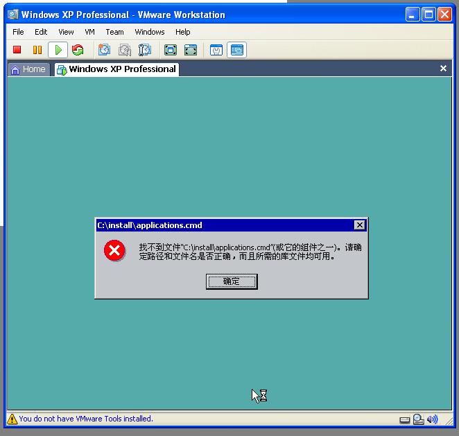Viewport: 459px width, 436px height.
Task: Open the Windows menu
Action: click(149, 32)
